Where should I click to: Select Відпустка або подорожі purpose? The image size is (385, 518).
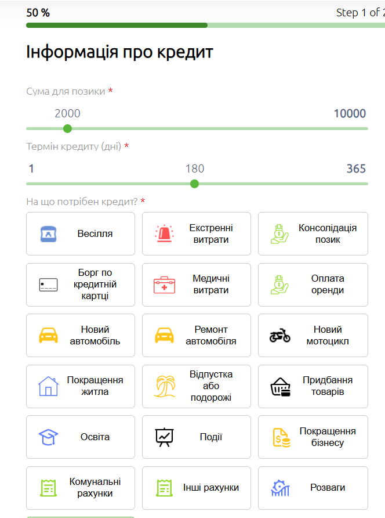point(197,386)
